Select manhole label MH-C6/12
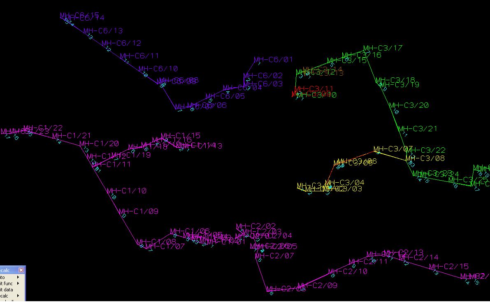 [x=121, y=43]
